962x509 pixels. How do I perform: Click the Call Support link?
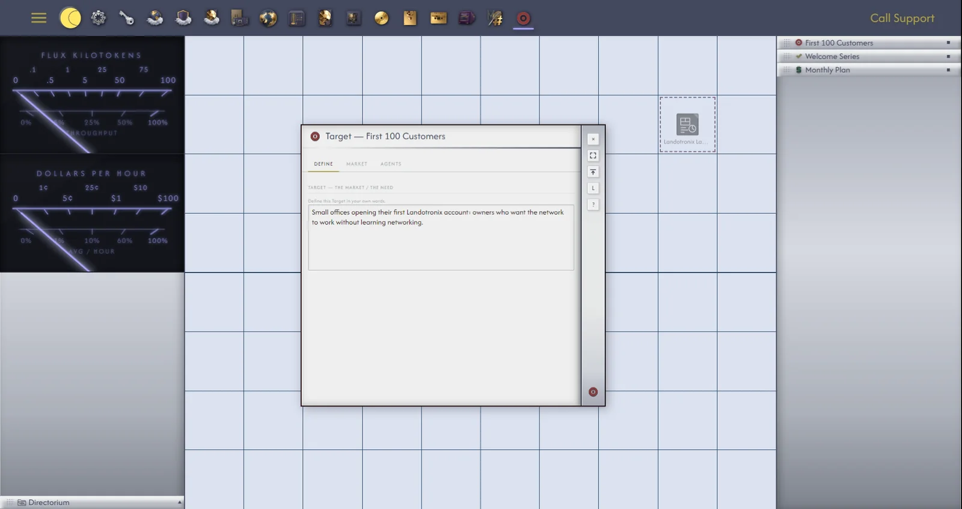tap(902, 18)
